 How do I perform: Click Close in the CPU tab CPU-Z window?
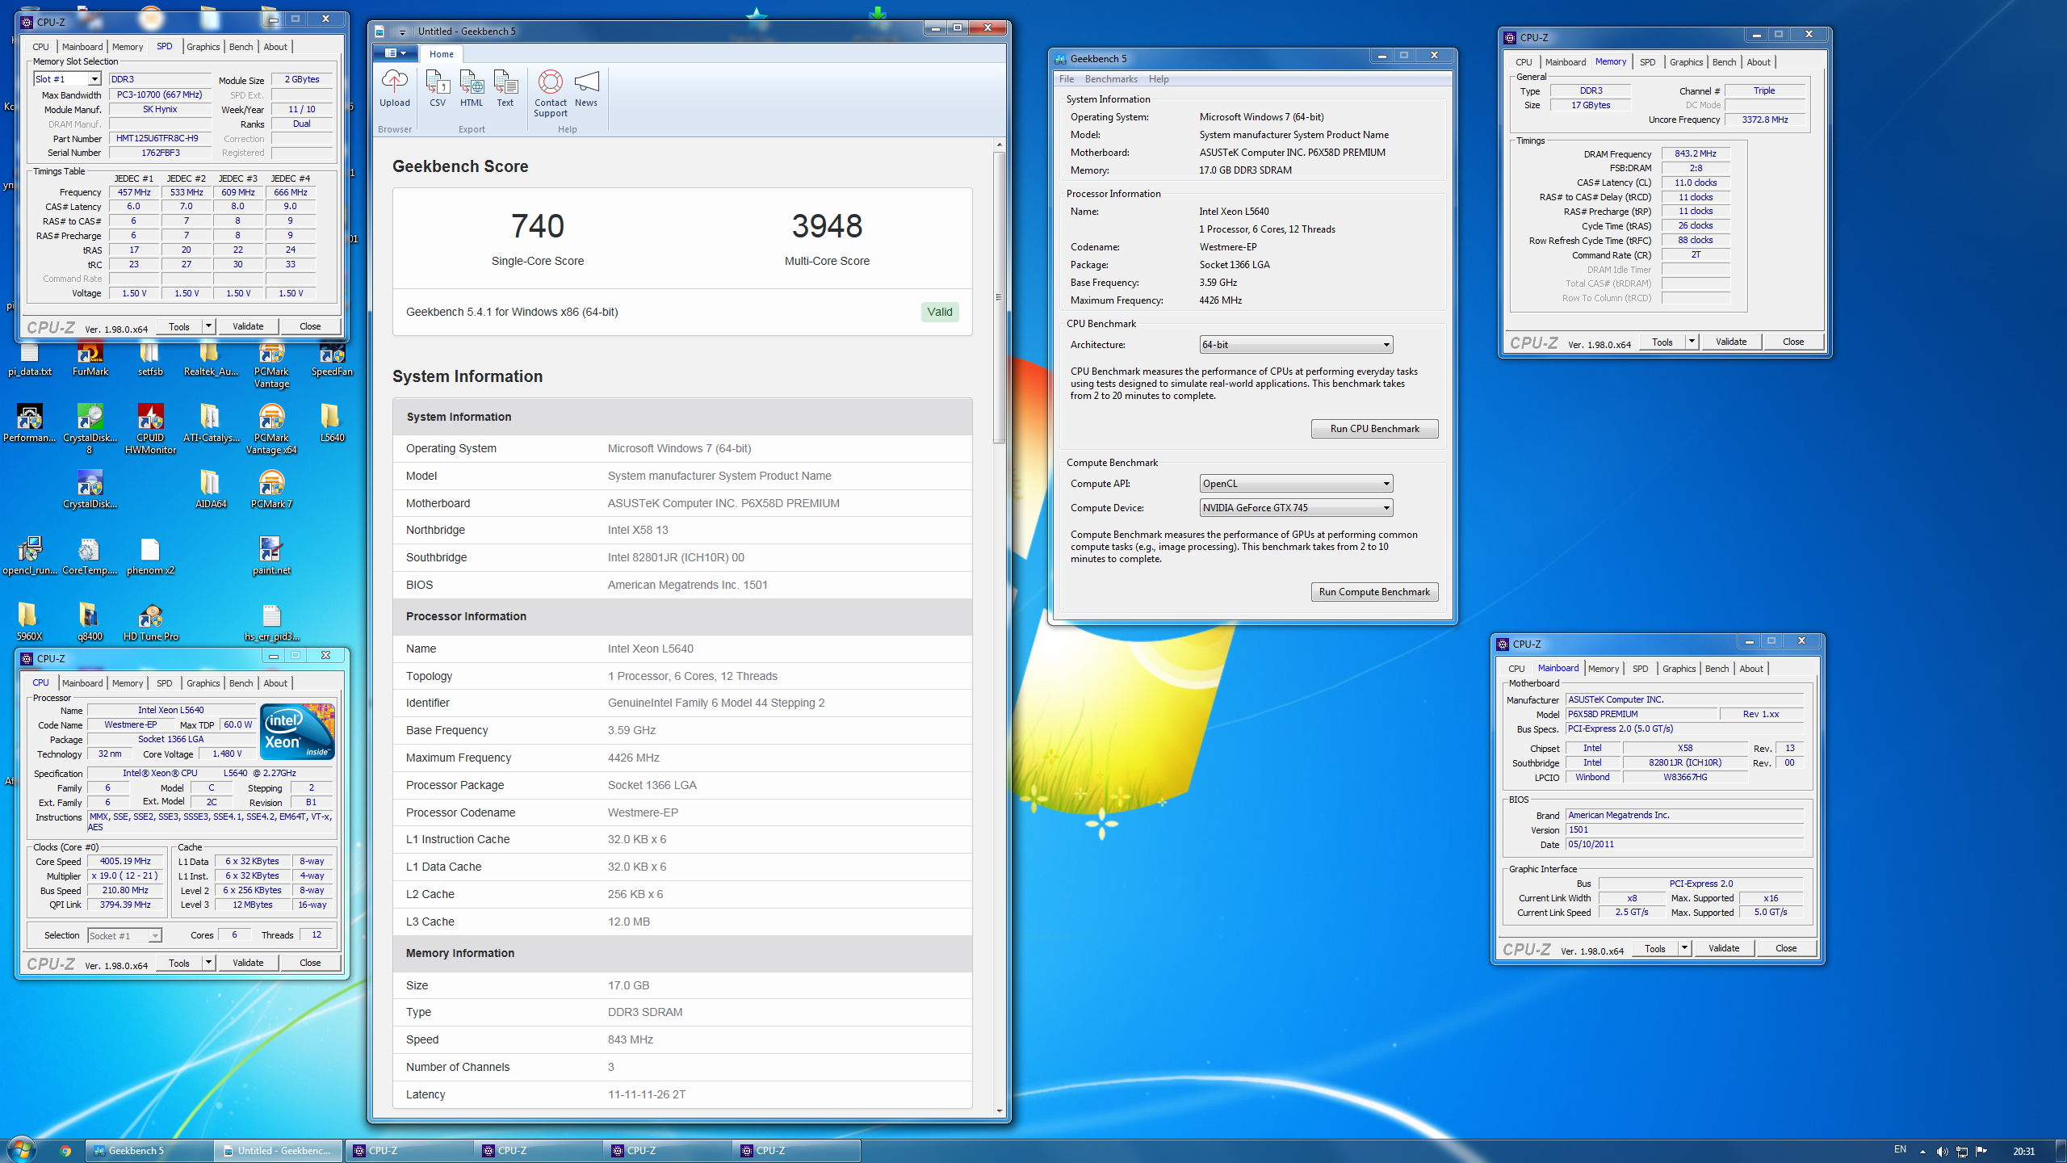tap(310, 963)
